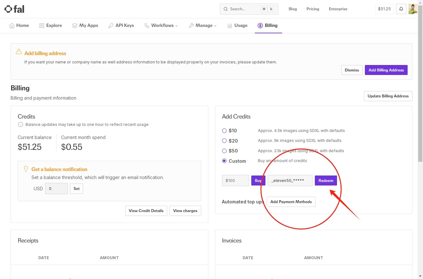
Task: Select the $10 credits radio option
Action: click(224, 131)
